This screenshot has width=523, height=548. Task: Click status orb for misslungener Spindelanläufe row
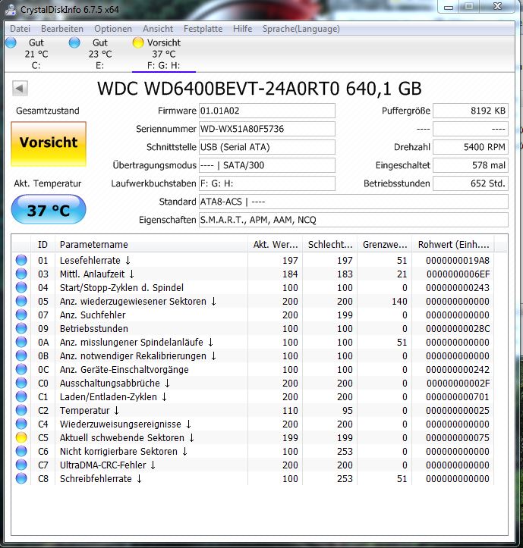click(21, 342)
